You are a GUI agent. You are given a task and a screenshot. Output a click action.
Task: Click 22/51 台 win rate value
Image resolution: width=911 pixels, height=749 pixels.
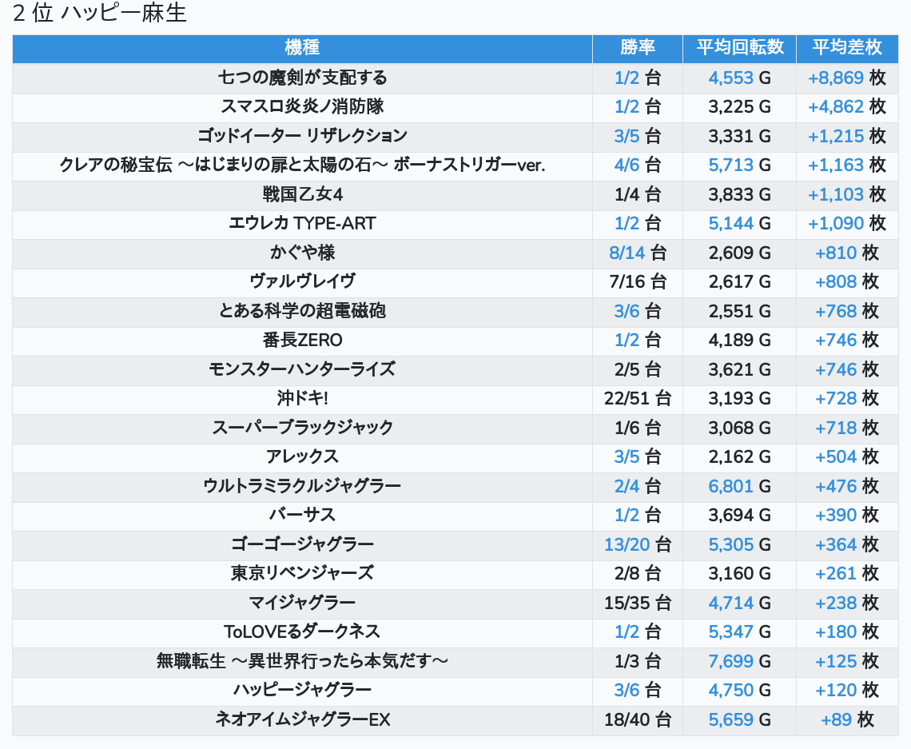pyautogui.click(x=637, y=398)
